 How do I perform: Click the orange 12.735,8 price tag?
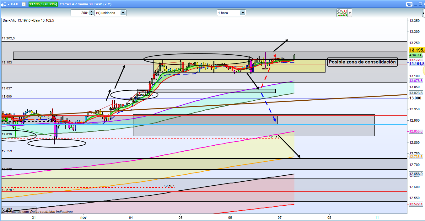[x=416, y=157]
